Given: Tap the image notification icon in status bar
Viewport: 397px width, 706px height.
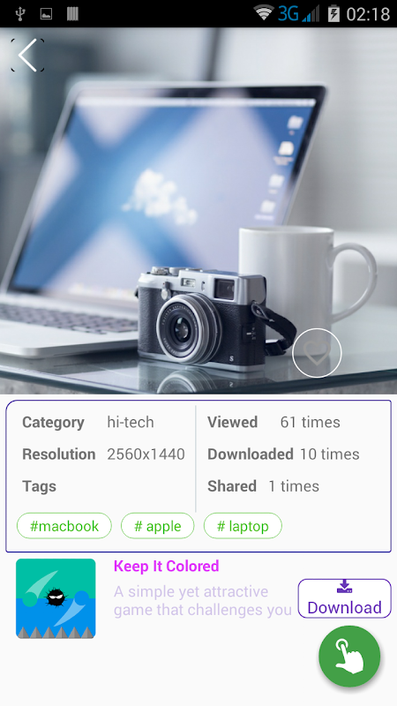Looking at the screenshot, I should 46,14.
